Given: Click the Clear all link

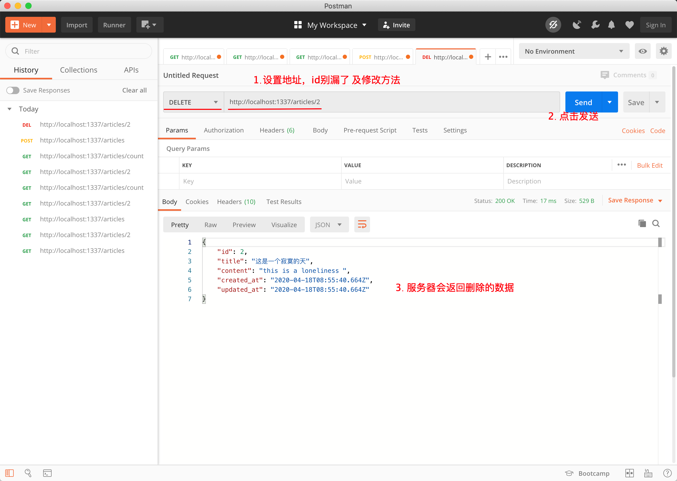Looking at the screenshot, I should pyautogui.click(x=134, y=90).
